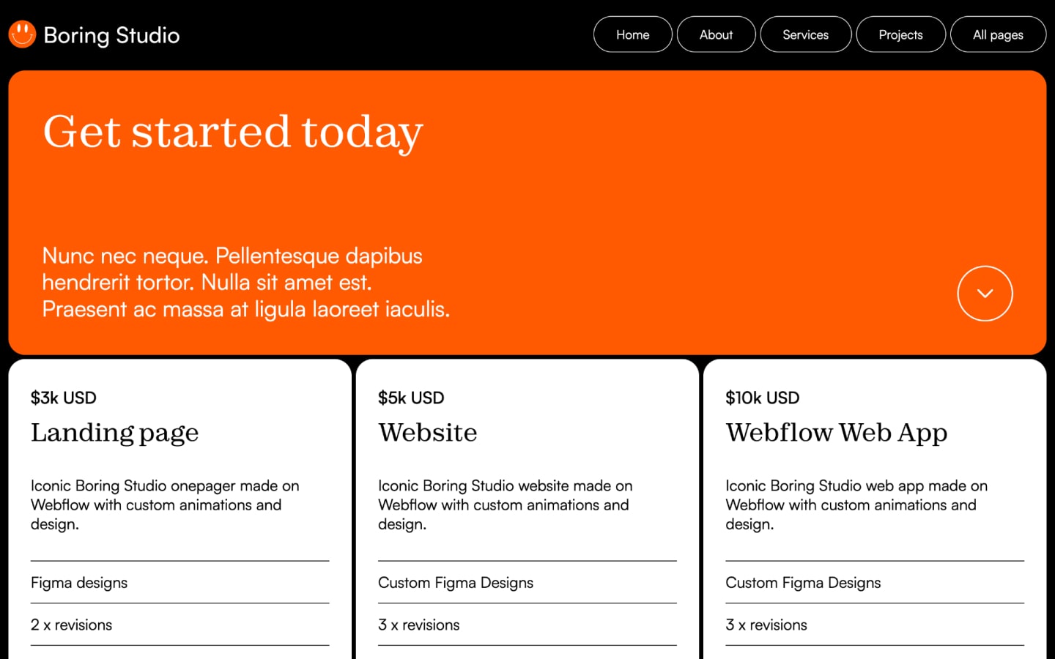Open the All pages navigation item
This screenshot has height=659, width=1055.
tap(998, 34)
